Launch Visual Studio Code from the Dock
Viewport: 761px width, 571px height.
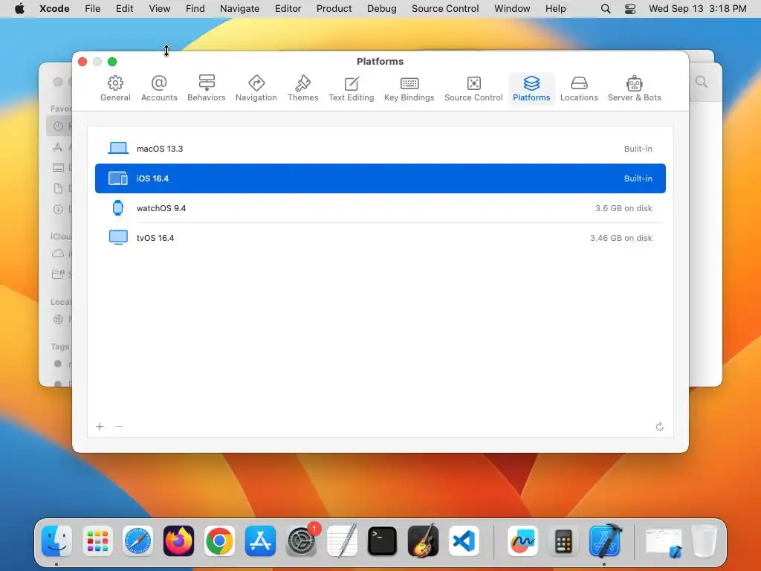[464, 541]
